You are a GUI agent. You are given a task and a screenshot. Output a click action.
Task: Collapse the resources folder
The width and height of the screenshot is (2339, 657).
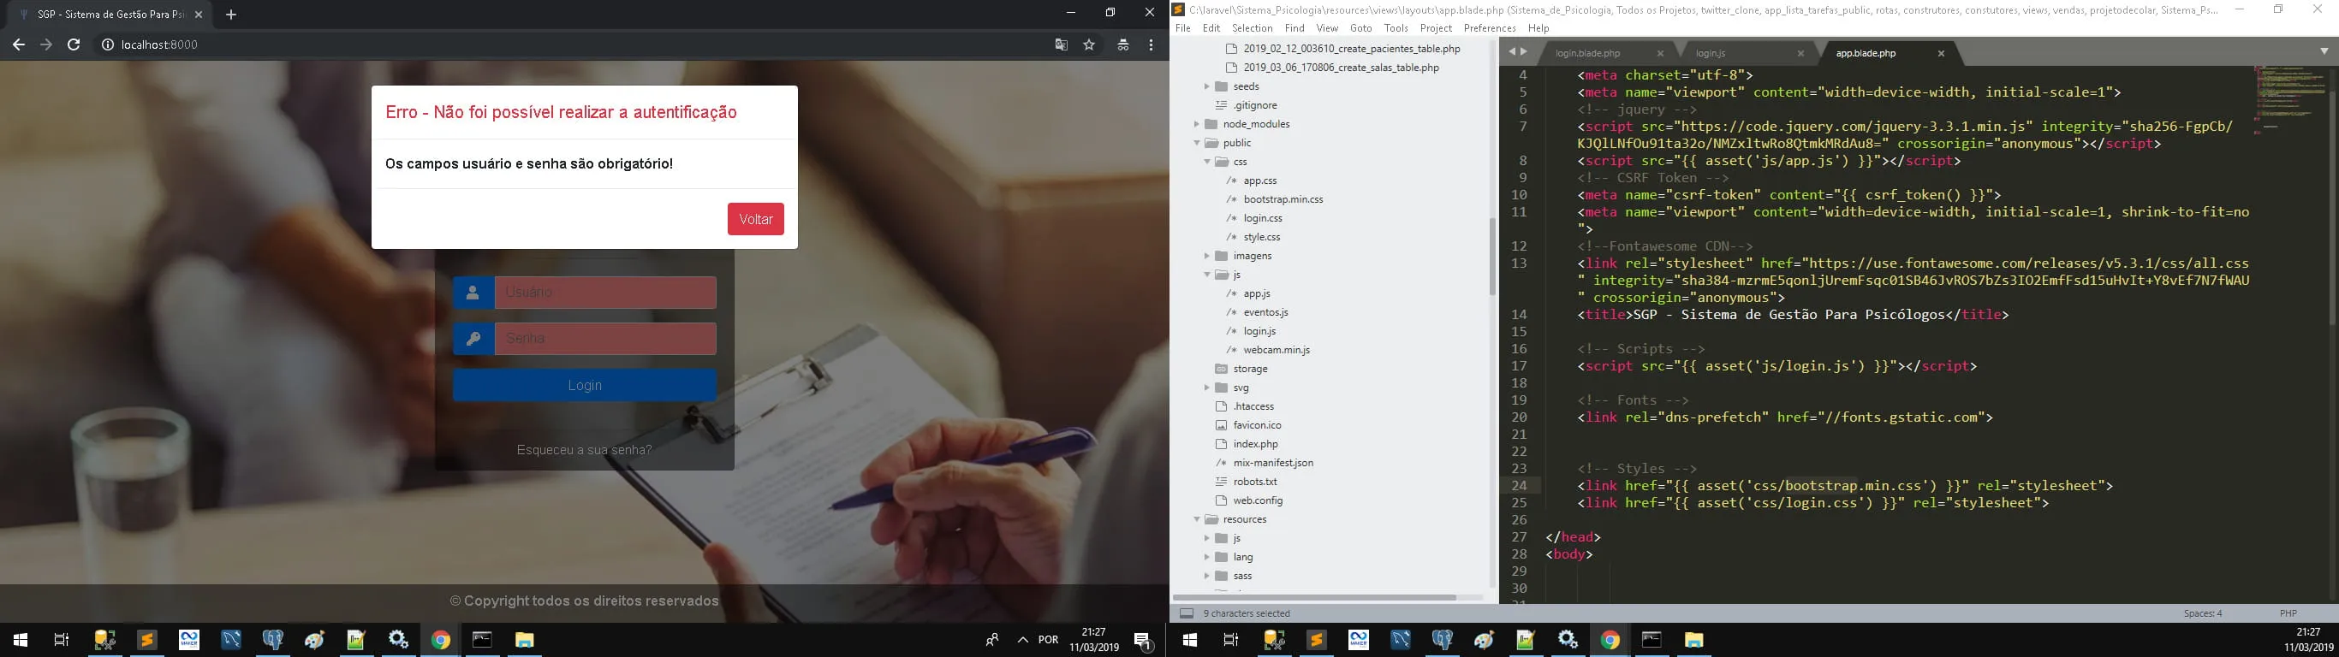tap(1197, 519)
